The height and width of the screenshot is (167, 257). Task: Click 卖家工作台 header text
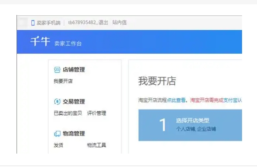click(x=68, y=43)
